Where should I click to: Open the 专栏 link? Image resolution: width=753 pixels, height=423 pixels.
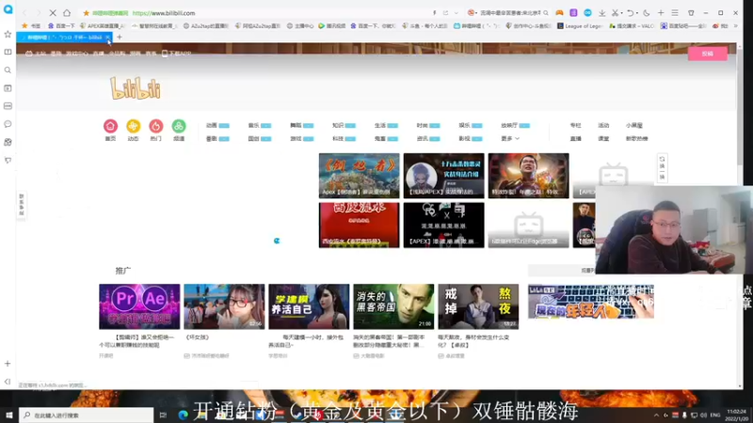click(x=575, y=125)
